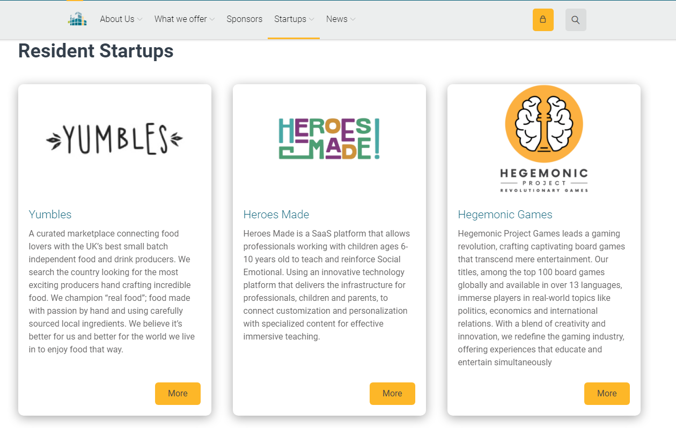The height and width of the screenshot is (428, 676).
Task: Expand the News menu
Action: (341, 19)
